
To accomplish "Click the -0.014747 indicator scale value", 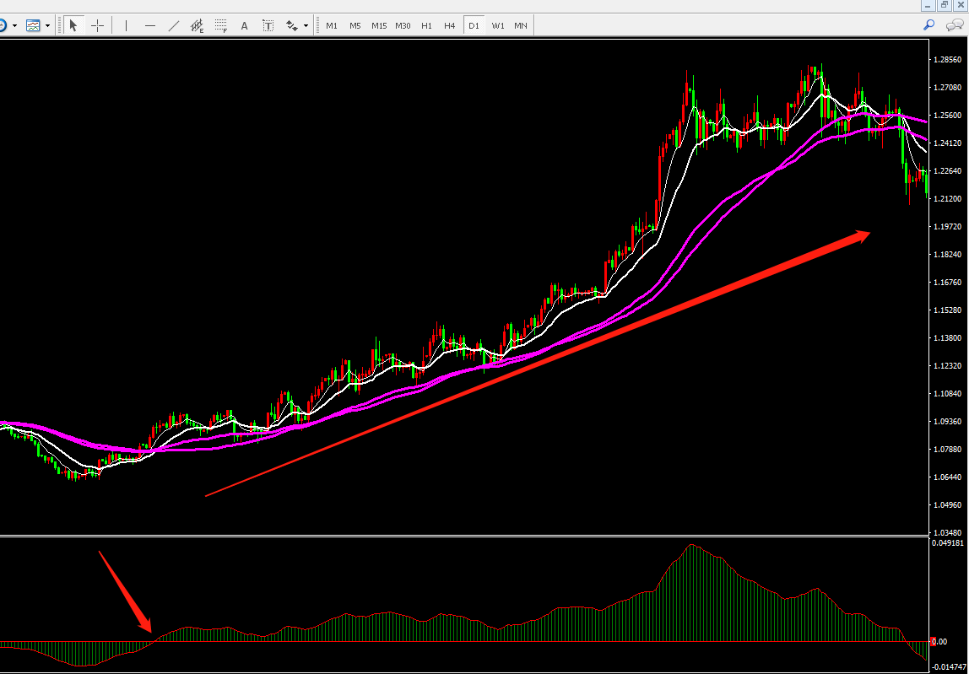I will 948,666.
